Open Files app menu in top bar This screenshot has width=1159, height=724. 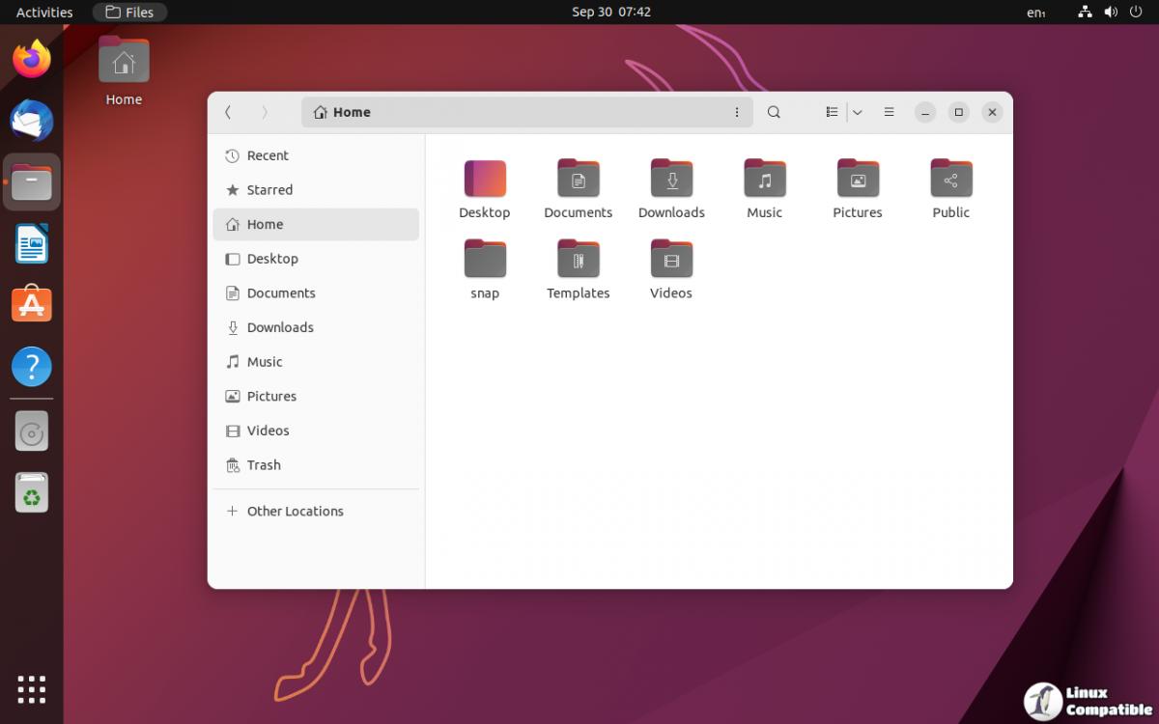coord(129,13)
